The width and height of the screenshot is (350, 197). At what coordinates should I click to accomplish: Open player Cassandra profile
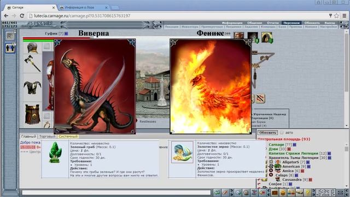point(293,179)
